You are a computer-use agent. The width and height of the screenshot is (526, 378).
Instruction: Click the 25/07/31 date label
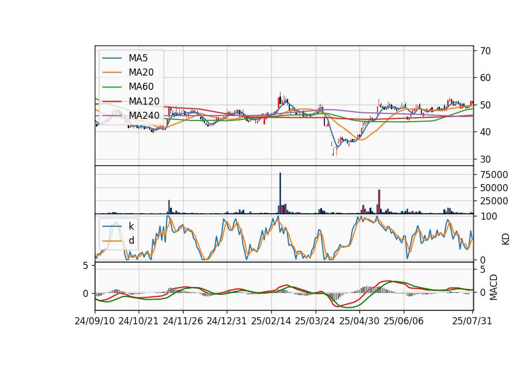click(472, 321)
